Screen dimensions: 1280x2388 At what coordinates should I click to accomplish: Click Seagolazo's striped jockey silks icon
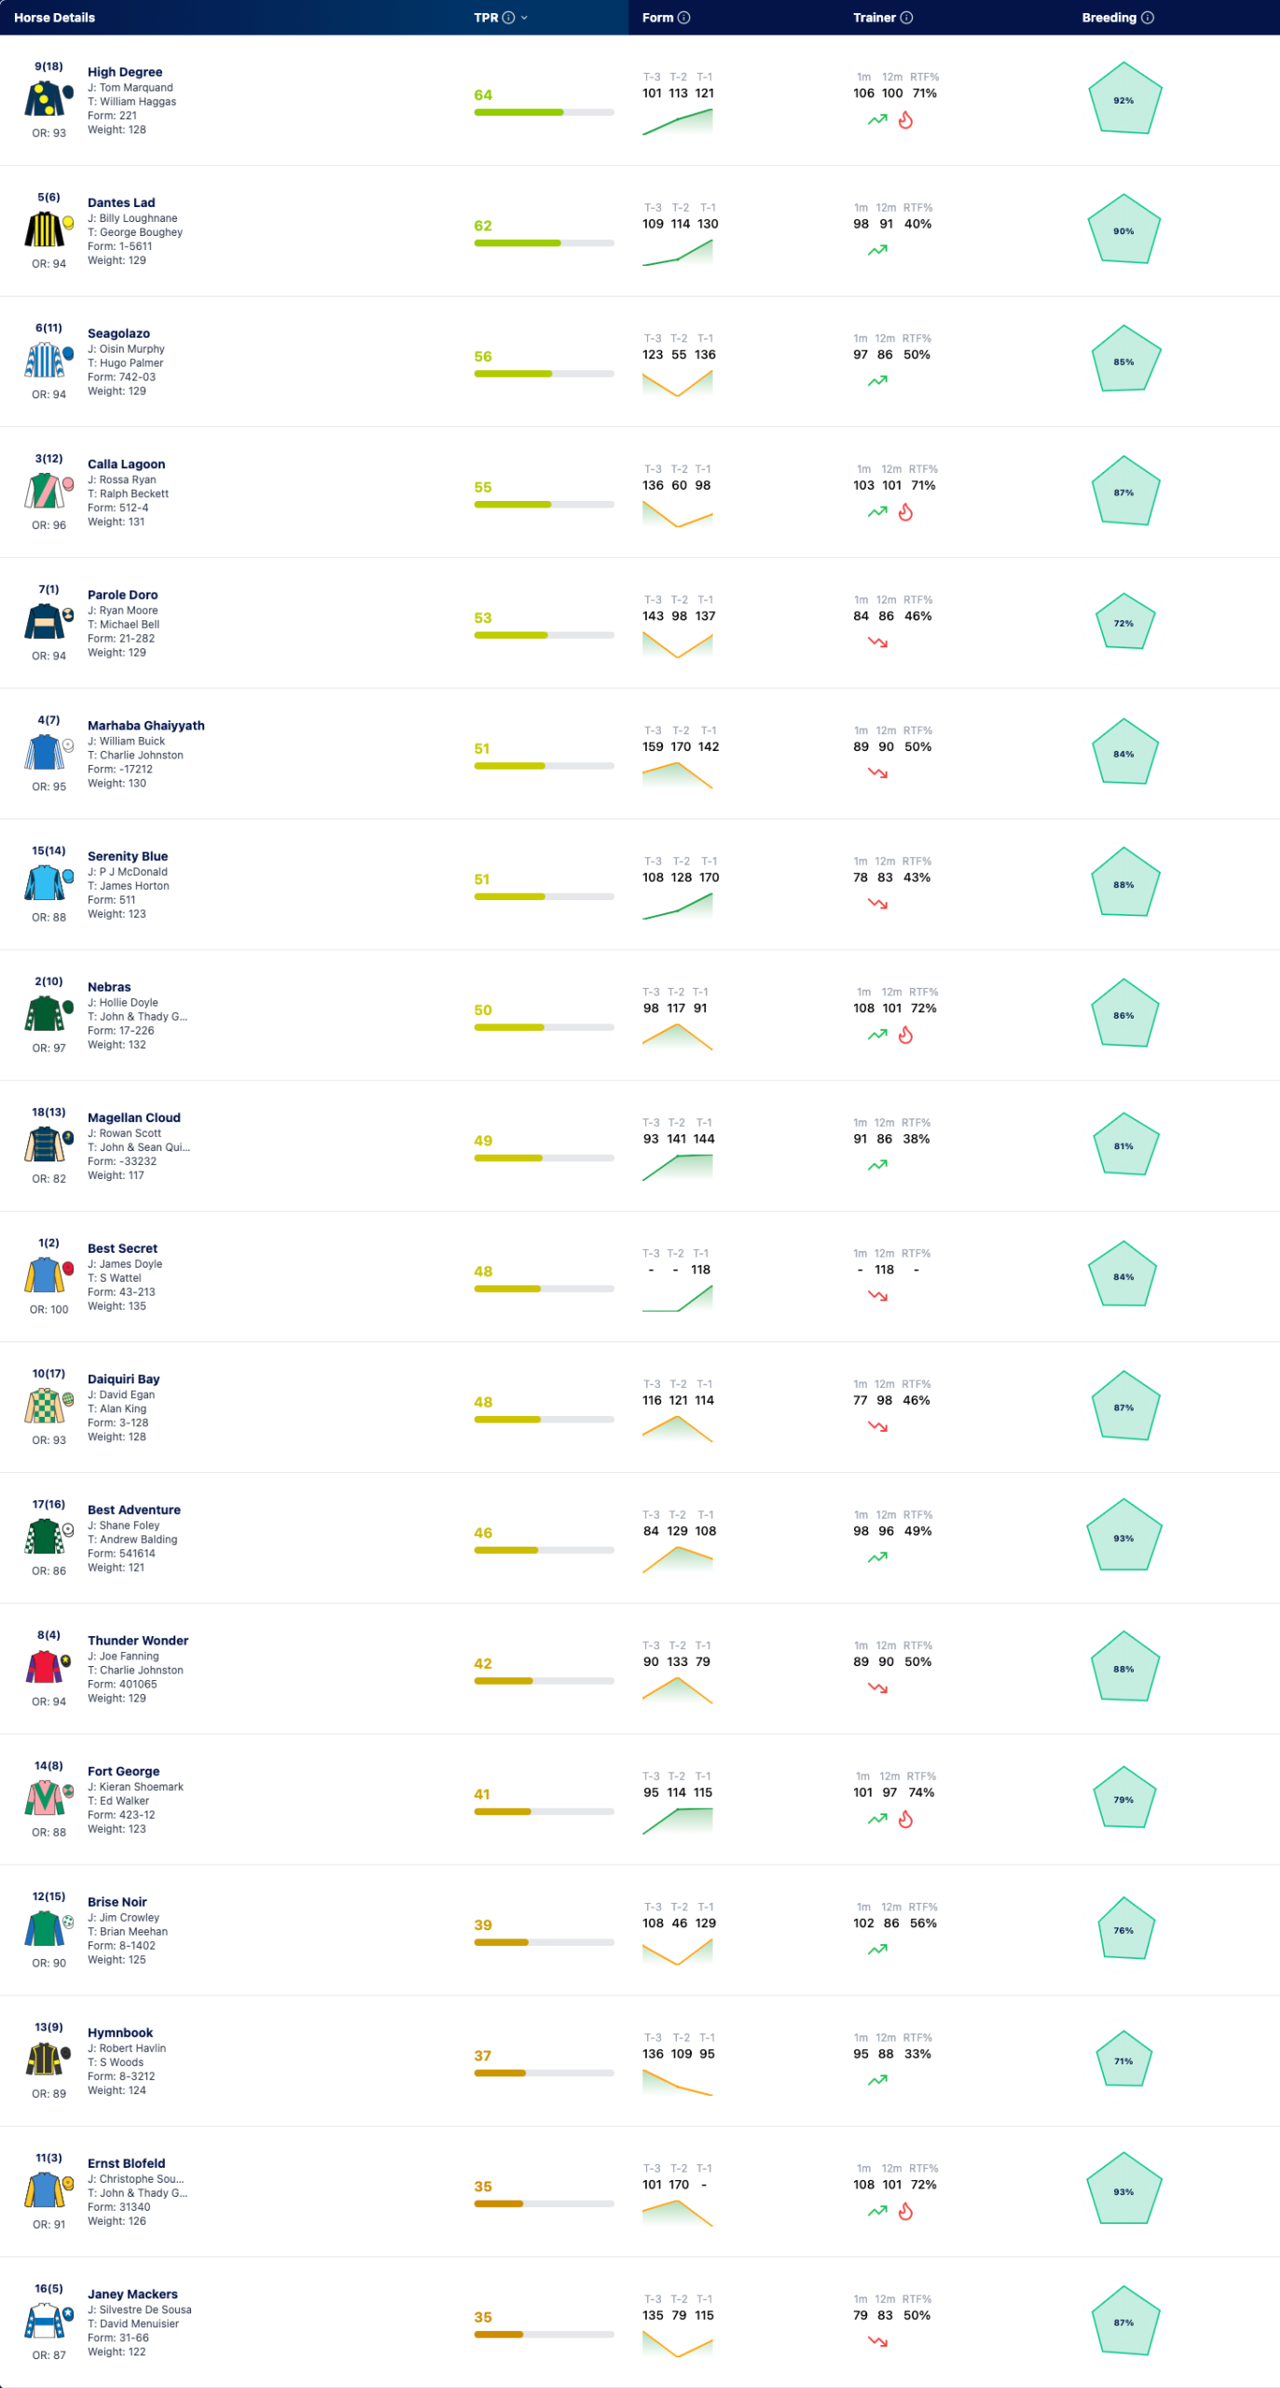tap(45, 359)
